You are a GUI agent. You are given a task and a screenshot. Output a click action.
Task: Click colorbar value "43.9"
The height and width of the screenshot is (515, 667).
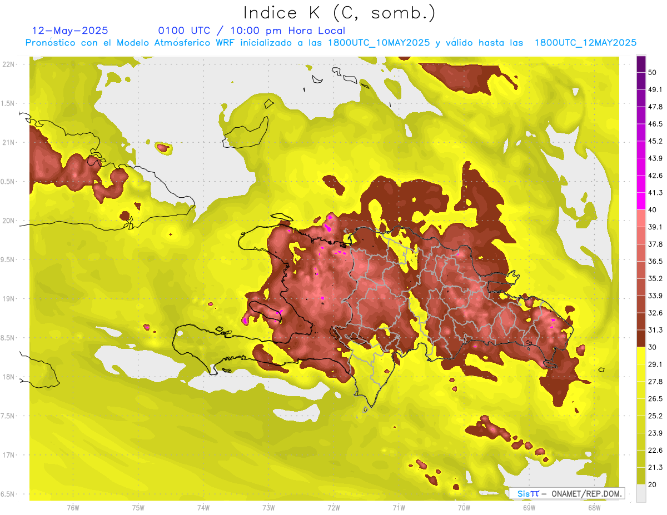[655, 158]
